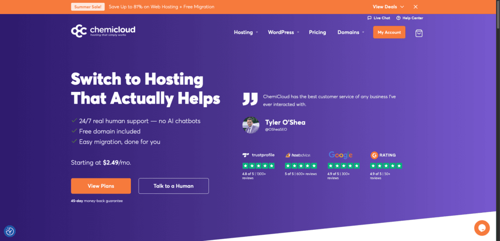This screenshot has width=500, height=241.
Task: Click the G2 Rating logo
Action: [383, 155]
